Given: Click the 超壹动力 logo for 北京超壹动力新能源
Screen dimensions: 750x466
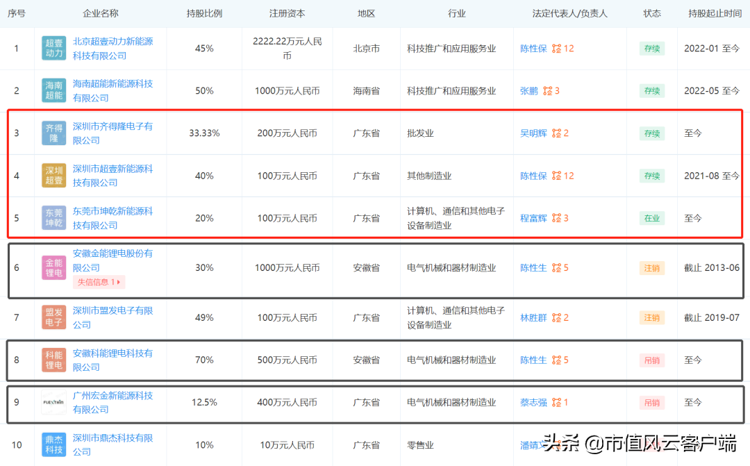Looking at the screenshot, I should (53, 49).
